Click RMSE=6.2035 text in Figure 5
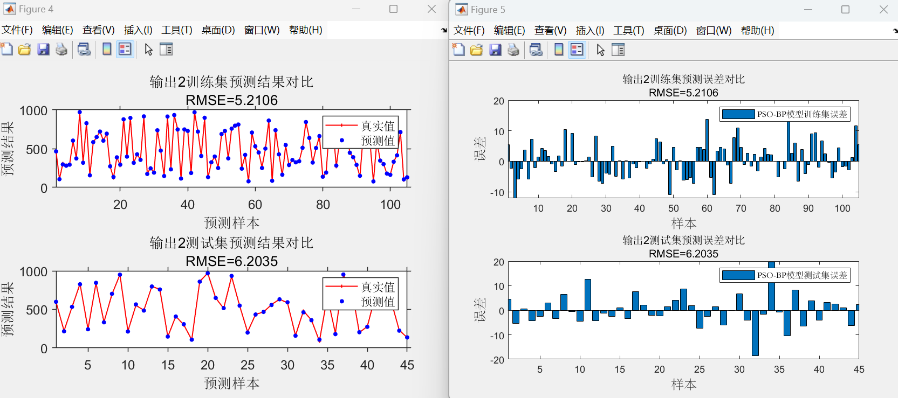Viewport: 898px width, 398px height. pyautogui.click(x=683, y=254)
